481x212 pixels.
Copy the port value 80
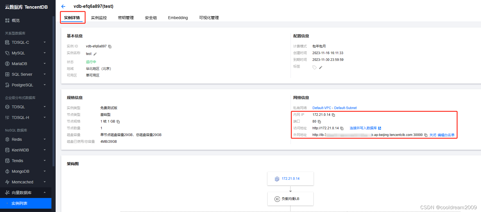319,122
